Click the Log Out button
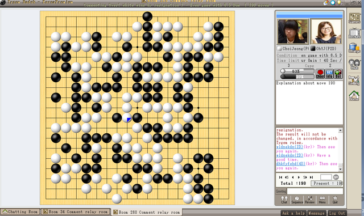 point(337,213)
